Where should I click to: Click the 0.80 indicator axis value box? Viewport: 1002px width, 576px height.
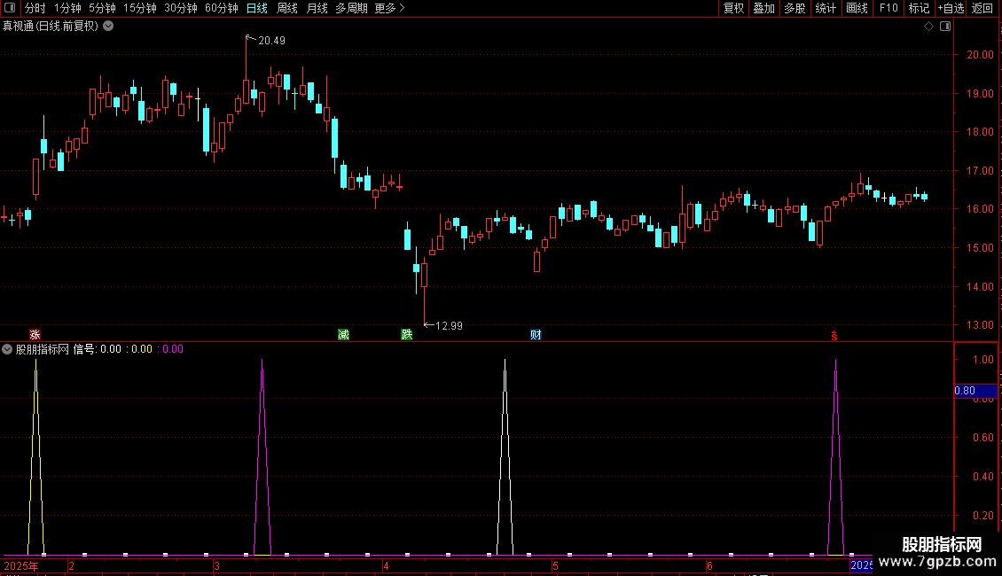(x=975, y=391)
